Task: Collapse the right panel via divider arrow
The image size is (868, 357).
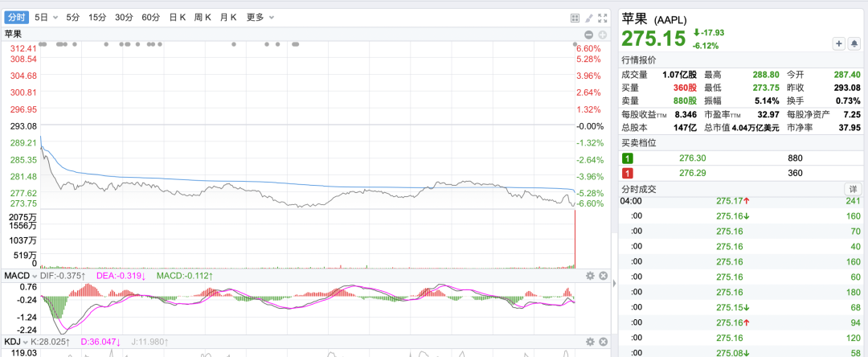Action: [614, 283]
